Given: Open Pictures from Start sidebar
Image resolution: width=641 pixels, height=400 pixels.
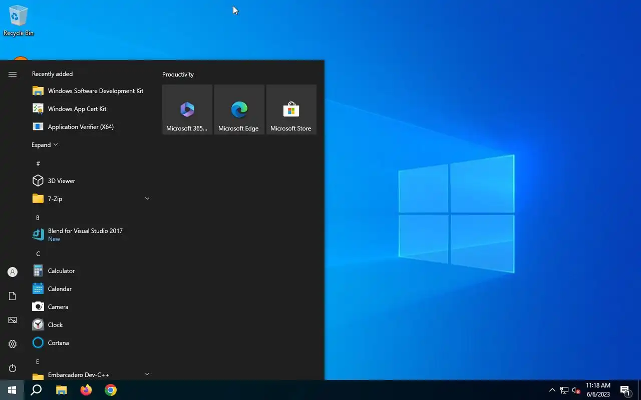Looking at the screenshot, I should coord(13,320).
